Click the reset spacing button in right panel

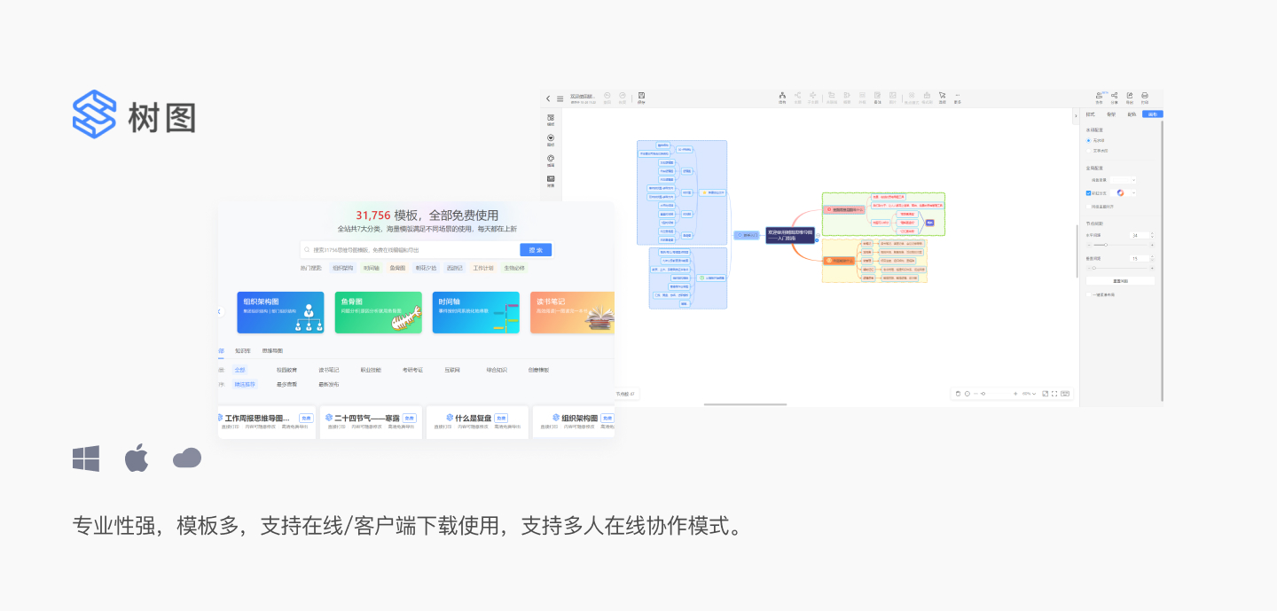pos(1120,281)
